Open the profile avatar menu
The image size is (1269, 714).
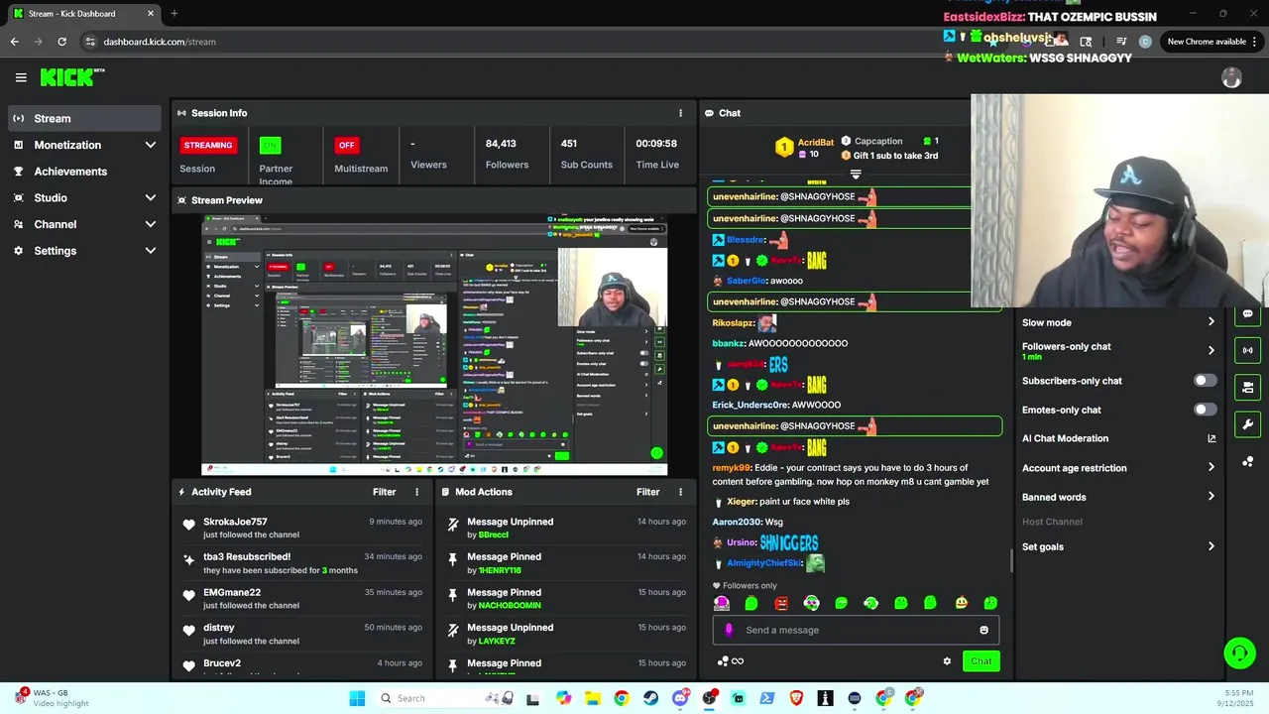pos(1231,77)
